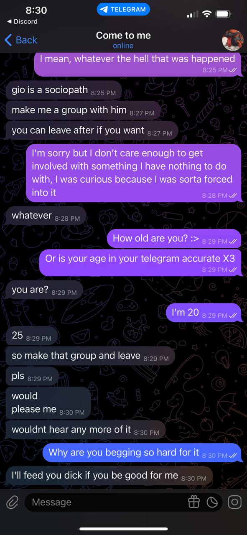
Task: Select the 'gio is a sociopath' message
Action: [64, 90]
